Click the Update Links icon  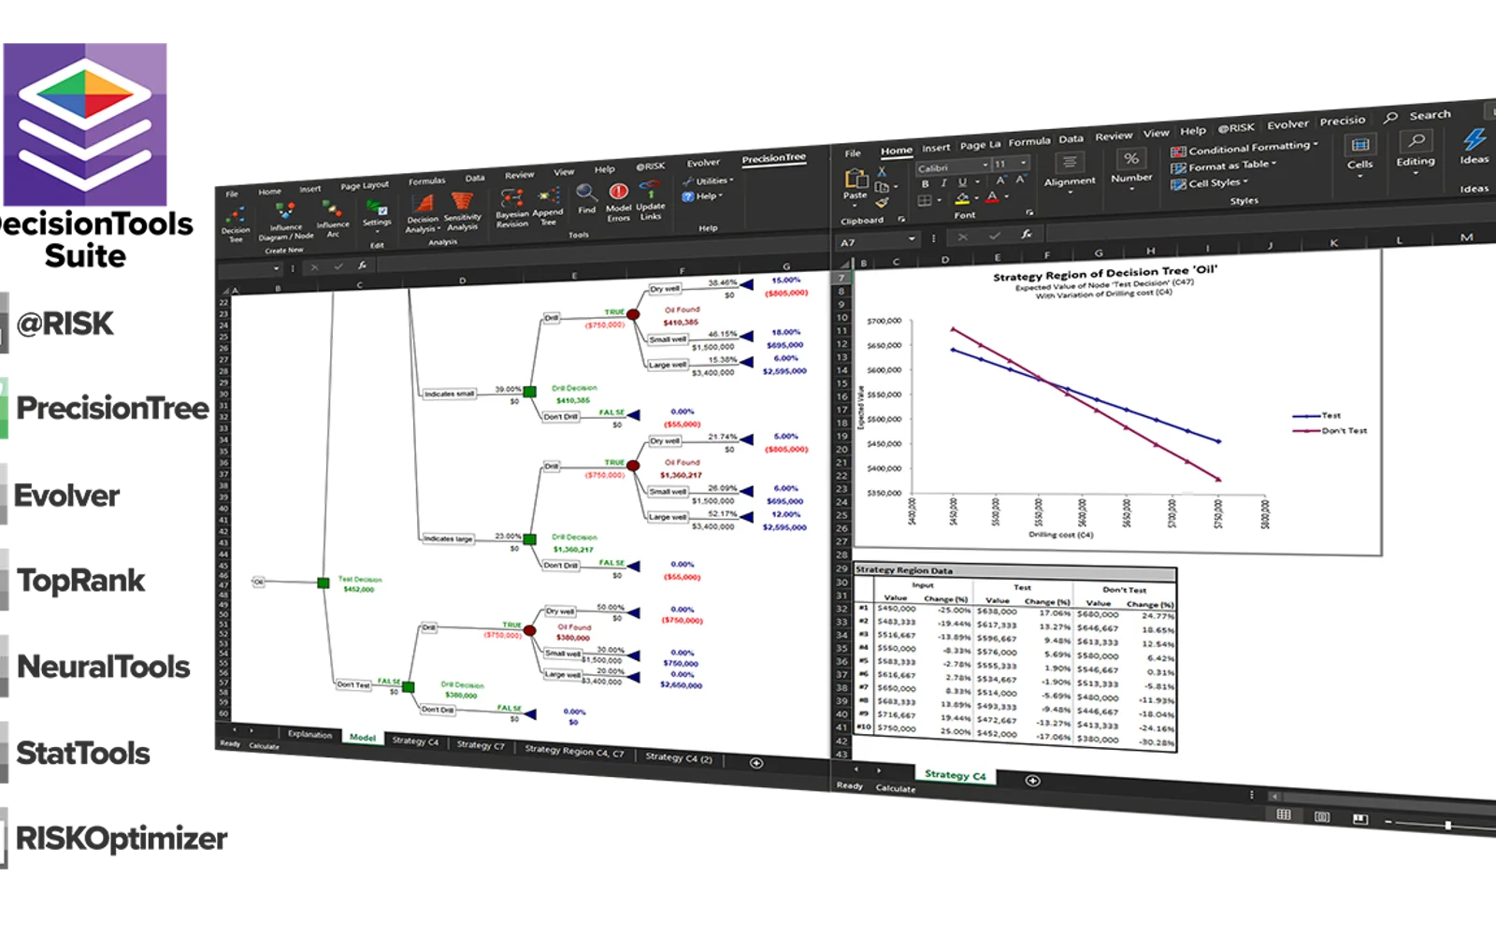(651, 200)
